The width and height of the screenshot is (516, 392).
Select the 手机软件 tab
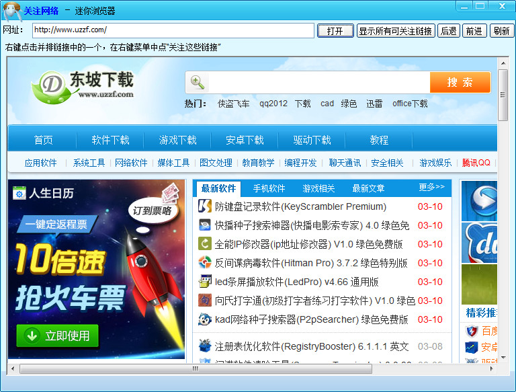(269, 188)
